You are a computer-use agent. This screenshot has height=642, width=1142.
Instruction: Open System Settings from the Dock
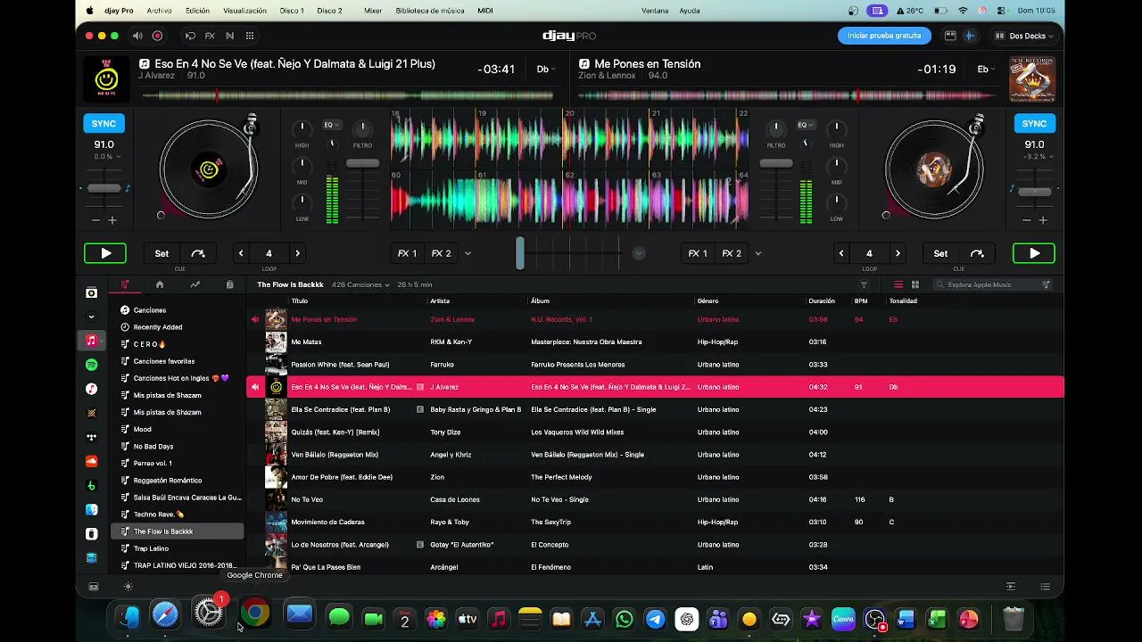point(209,613)
